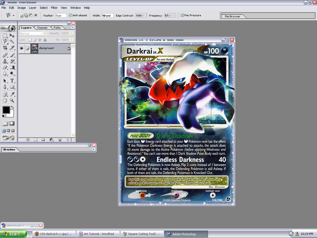The height and width of the screenshot is (238, 317).
Task: Select the Healing Brush tool
Action: [x=5, y=55]
